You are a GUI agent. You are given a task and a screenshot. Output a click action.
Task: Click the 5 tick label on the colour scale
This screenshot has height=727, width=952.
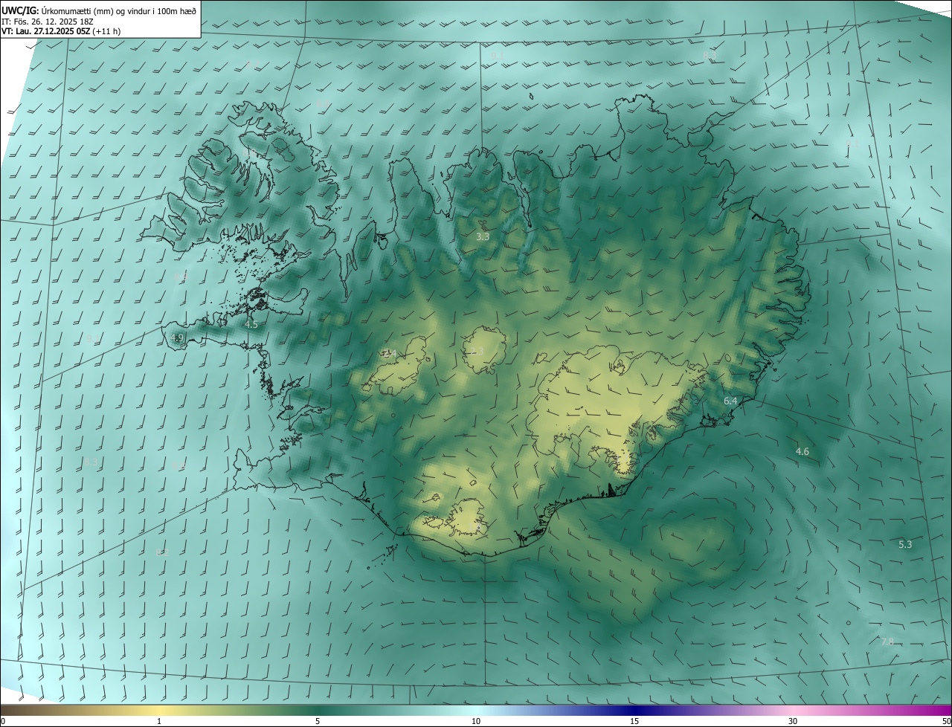(x=318, y=721)
